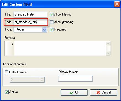Click the Cancel button

pos(104,92)
